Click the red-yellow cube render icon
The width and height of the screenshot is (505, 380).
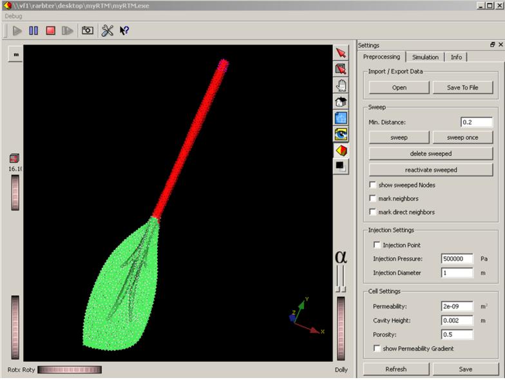(341, 150)
